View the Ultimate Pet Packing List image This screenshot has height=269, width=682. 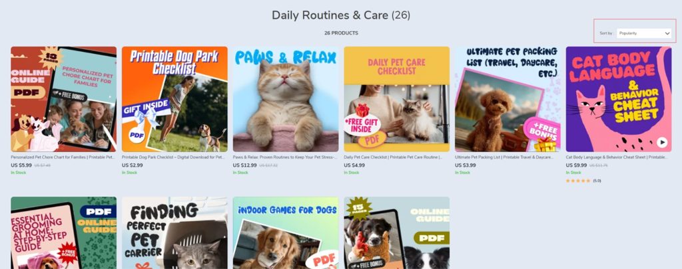(x=508, y=100)
